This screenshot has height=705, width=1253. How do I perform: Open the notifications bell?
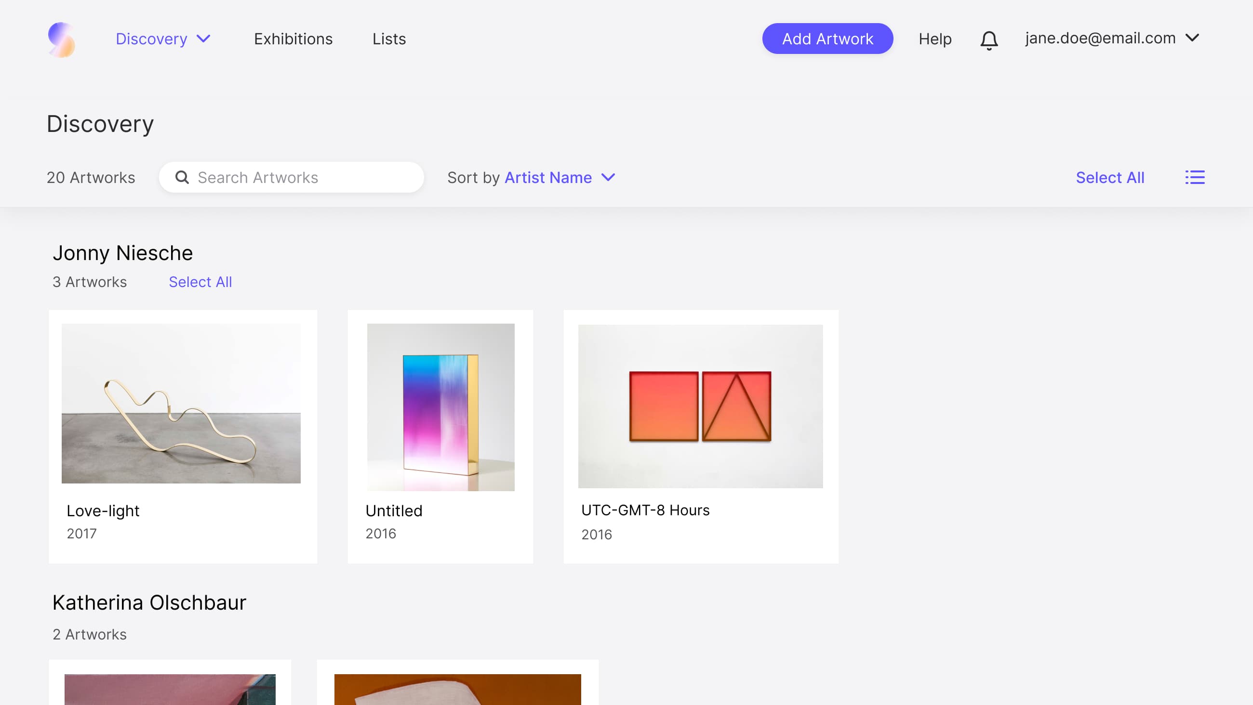click(x=989, y=40)
